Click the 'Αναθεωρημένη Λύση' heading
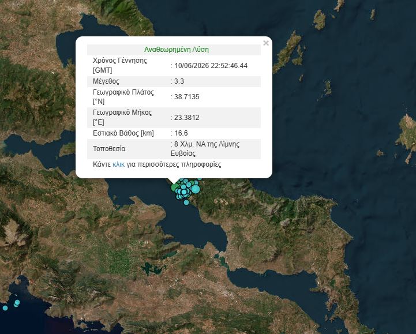 click(x=177, y=50)
